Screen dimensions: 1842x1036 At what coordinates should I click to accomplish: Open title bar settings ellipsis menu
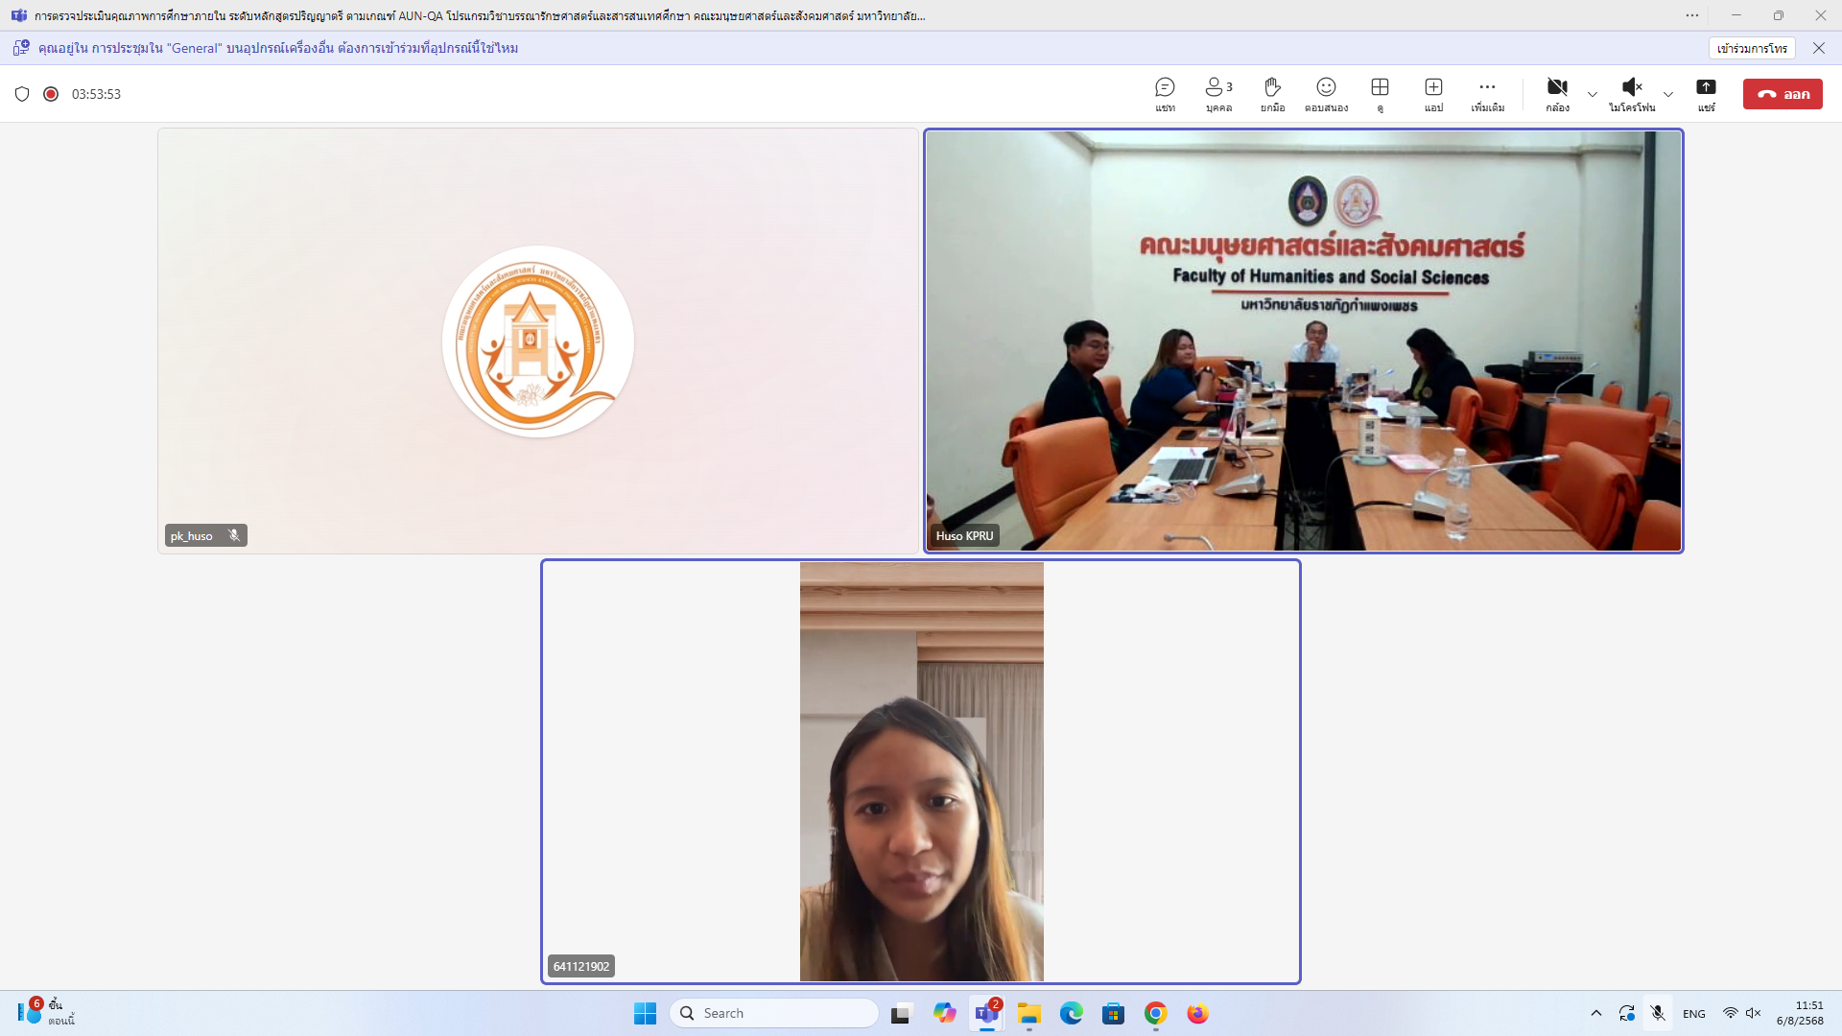tap(1691, 15)
